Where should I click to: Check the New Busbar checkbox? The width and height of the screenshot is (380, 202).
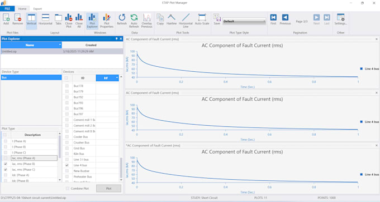(x=67, y=171)
